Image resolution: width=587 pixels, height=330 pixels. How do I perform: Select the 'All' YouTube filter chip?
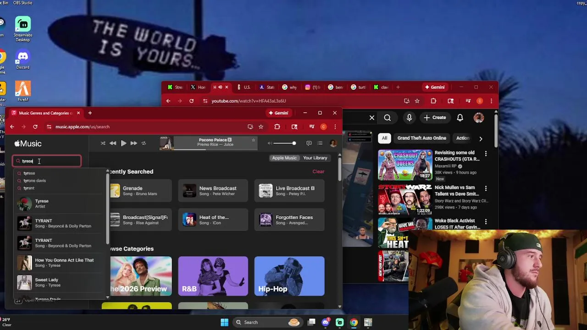(384, 138)
